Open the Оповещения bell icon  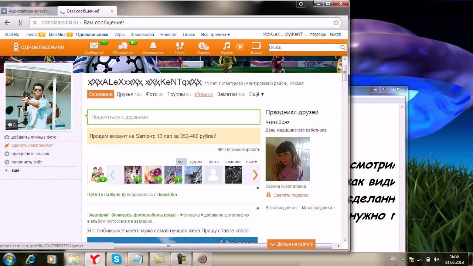153,46
